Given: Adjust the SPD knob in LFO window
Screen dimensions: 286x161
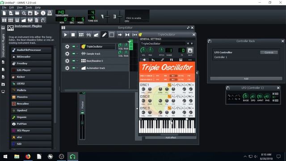Looking at the screenshot, I should pyautogui.click(x=253, y=96).
